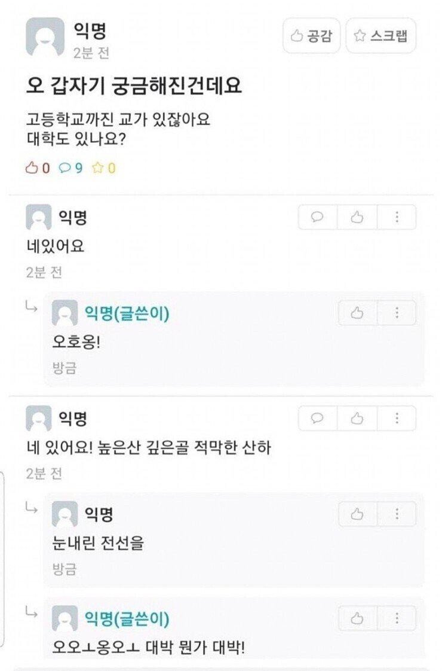Open more menu on 대박 뭔가 대박! reply

point(397,618)
